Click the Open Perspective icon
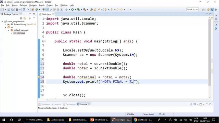The width and height of the screenshot is (219, 123). click(x=203, y=10)
